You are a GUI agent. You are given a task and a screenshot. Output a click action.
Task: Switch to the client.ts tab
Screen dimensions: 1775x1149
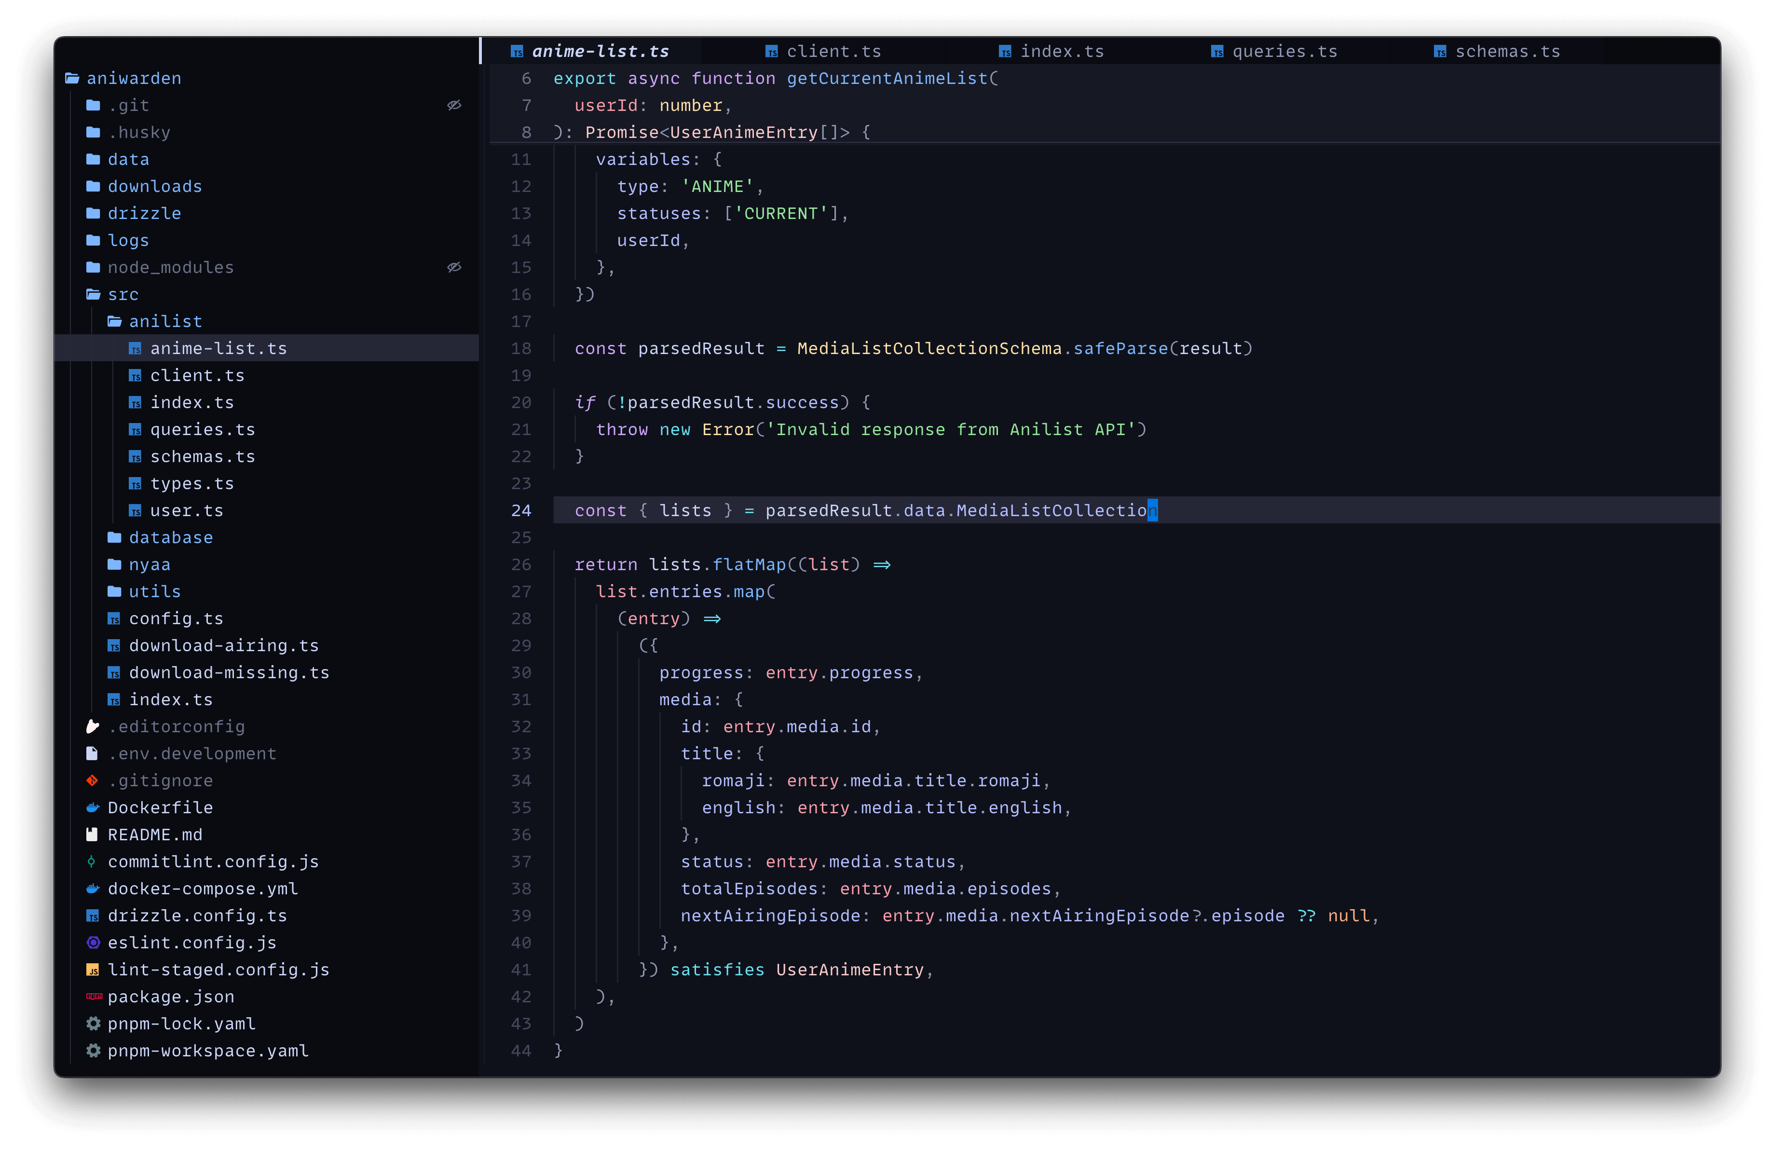[x=823, y=52]
